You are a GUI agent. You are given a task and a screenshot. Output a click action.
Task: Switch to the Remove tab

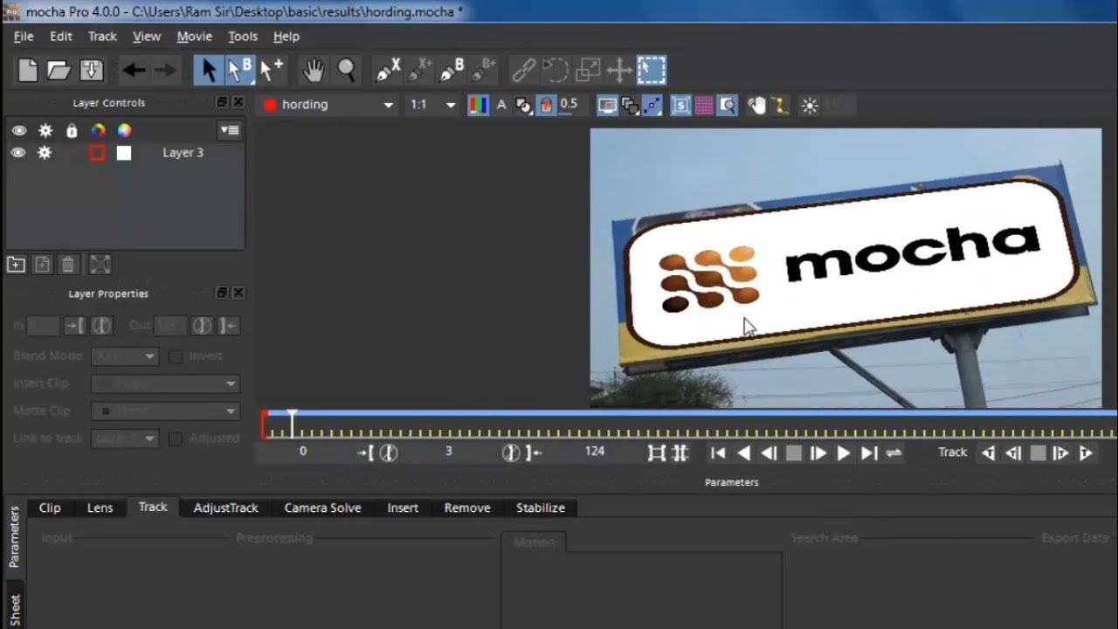(x=467, y=508)
